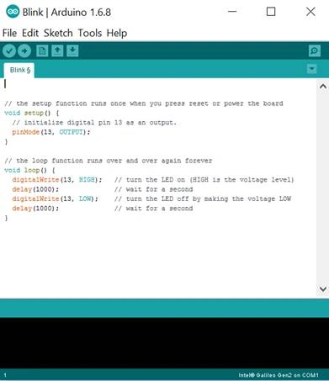Open the Tools menu
Image resolution: width=329 pixels, height=381 pixels.
pyautogui.click(x=90, y=33)
